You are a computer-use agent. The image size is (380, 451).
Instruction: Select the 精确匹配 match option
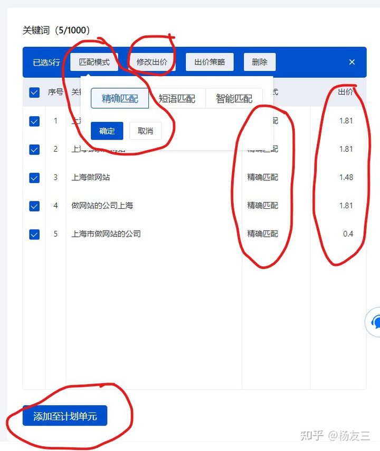120,98
